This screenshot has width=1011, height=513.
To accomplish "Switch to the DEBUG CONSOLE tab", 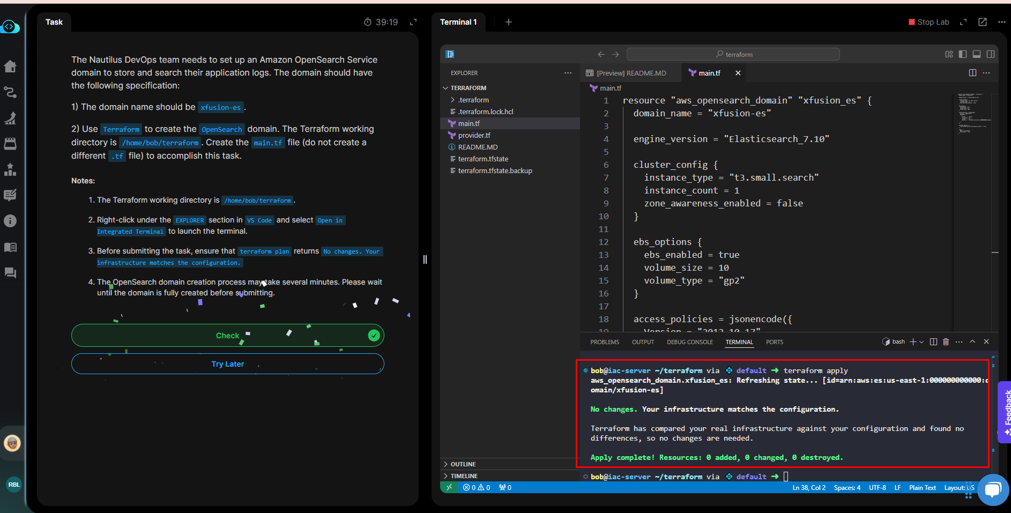I will 690,342.
